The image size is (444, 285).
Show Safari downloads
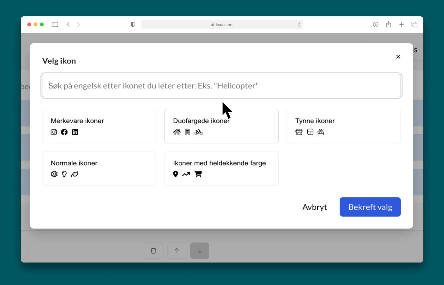coord(376,25)
